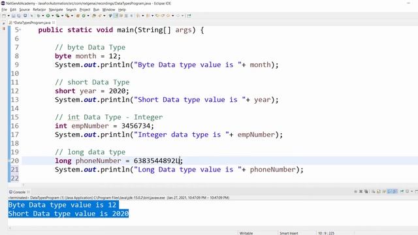The width and height of the screenshot is (418, 235).
Task: Toggle Show Console on standard error change
Action: [x=394, y=191]
